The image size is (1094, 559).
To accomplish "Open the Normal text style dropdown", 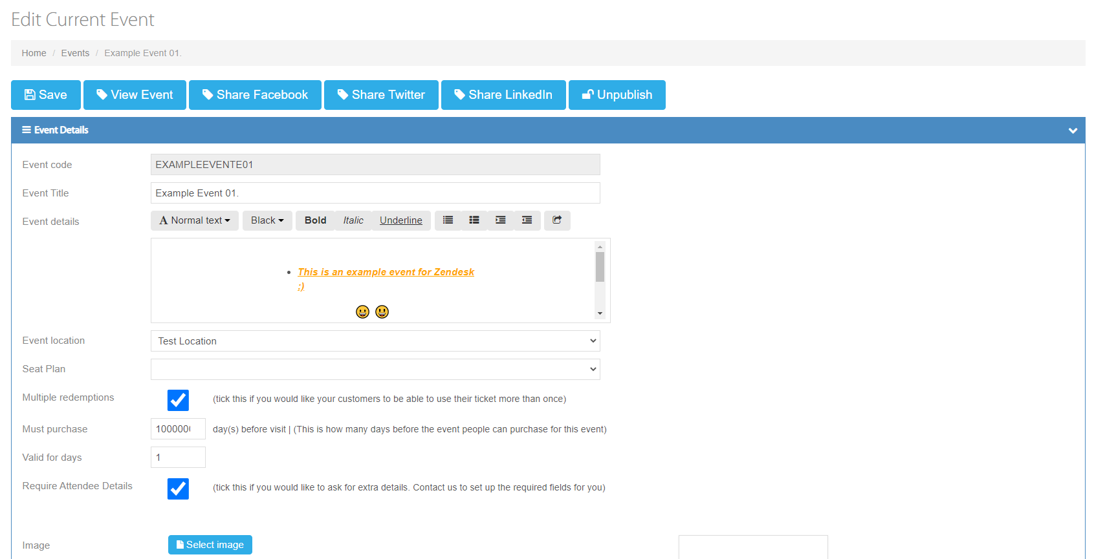I will tap(195, 220).
